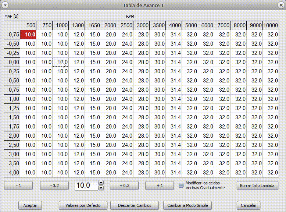Viewport: 286px width, 212px height.
Task: Select 30.0 cell in row -0,50
Action: click(x=158, y=44)
